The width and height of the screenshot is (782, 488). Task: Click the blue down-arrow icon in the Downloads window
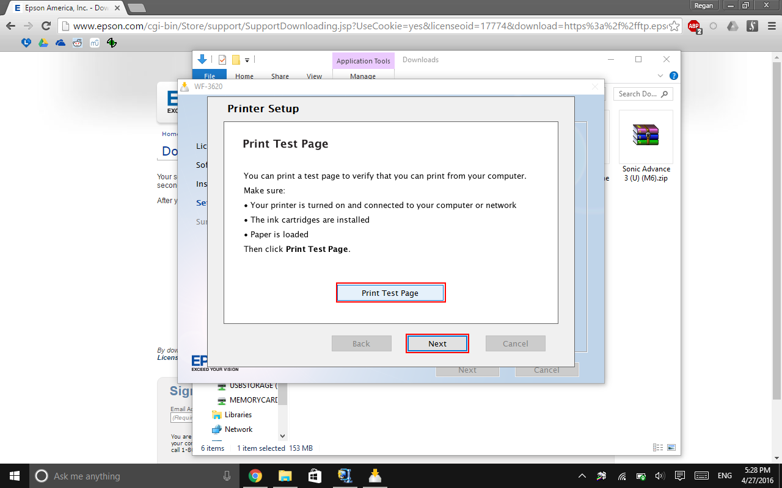tap(202, 59)
